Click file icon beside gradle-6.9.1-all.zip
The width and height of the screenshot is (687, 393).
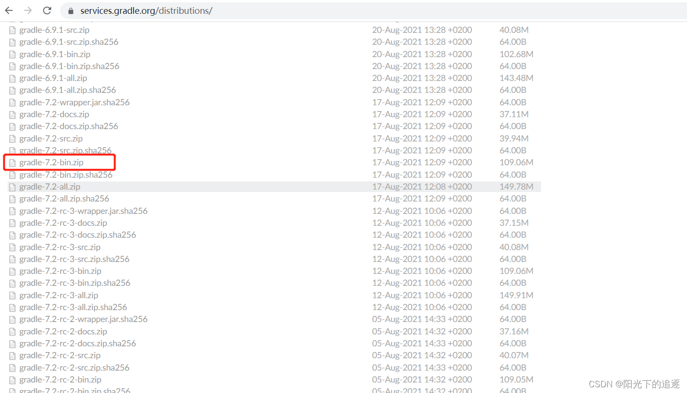[12, 78]
